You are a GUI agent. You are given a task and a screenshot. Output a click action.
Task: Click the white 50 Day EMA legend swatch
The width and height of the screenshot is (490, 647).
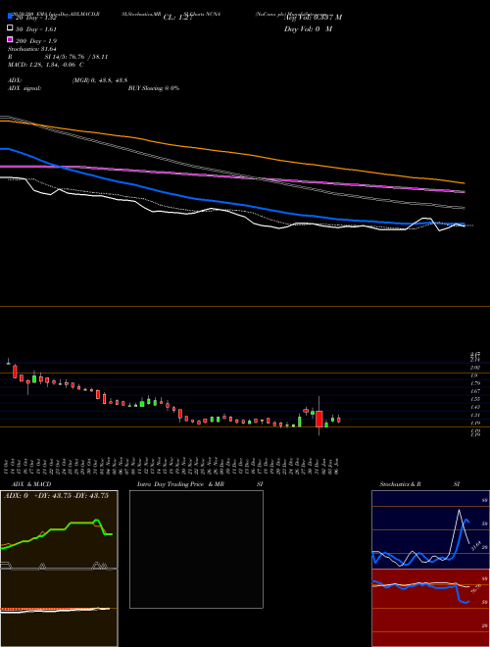point(11,28)
